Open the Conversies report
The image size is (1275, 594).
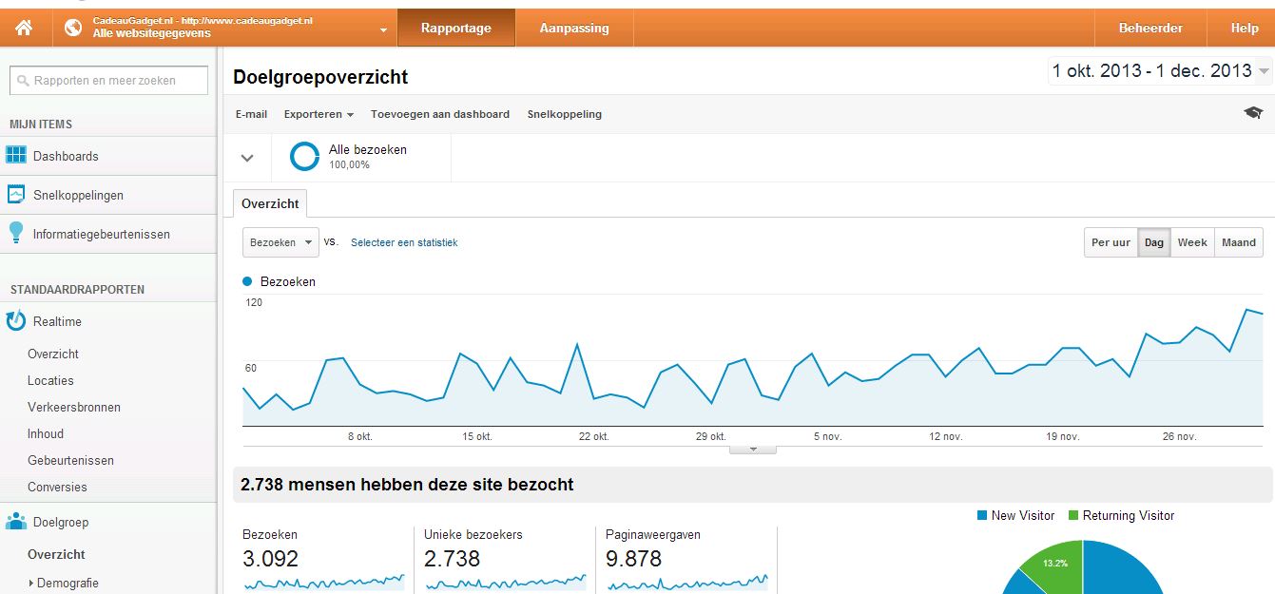click(57, 487)
